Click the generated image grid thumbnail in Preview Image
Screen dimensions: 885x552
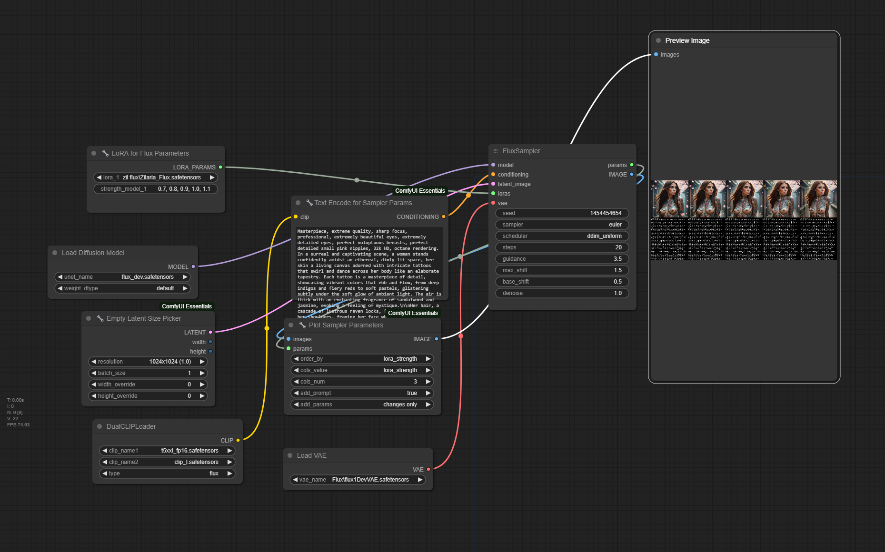tap(744, 220)
